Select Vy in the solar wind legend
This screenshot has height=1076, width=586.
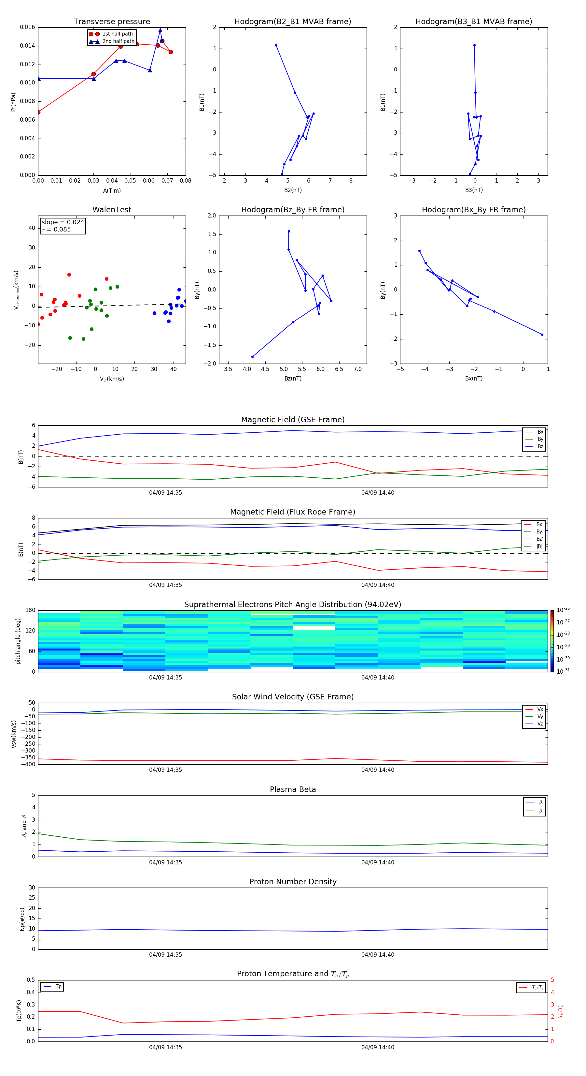534,716
